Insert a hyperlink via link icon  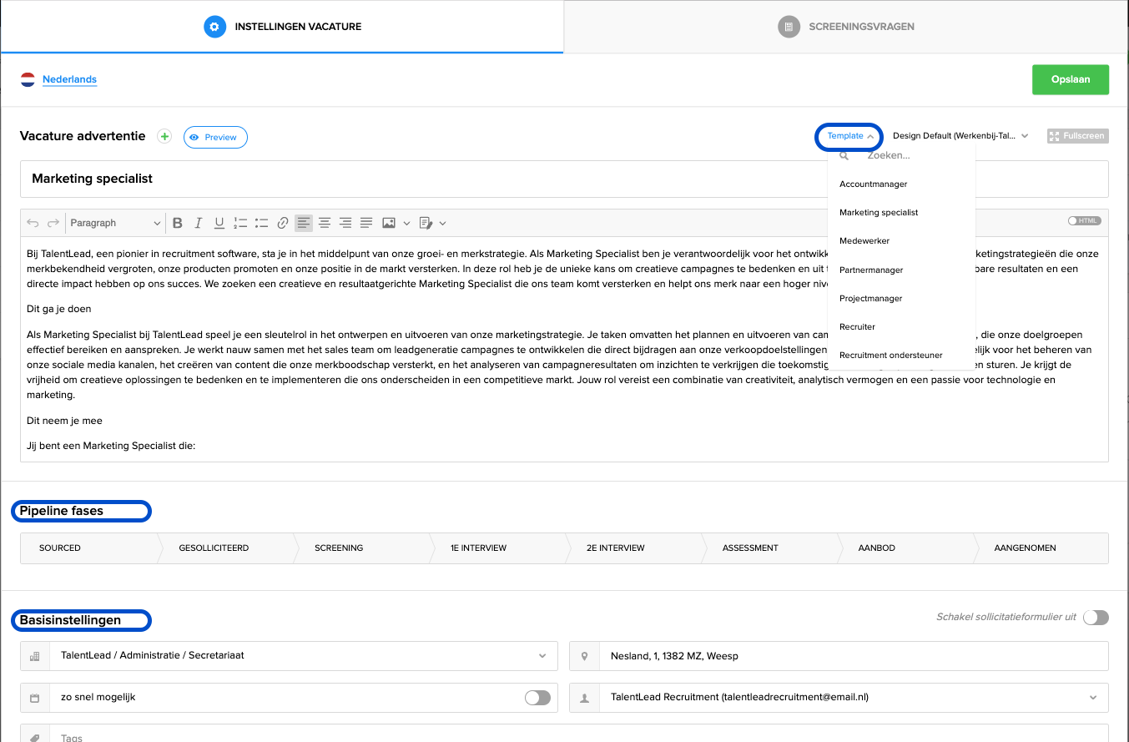click(x=283, y=223)
